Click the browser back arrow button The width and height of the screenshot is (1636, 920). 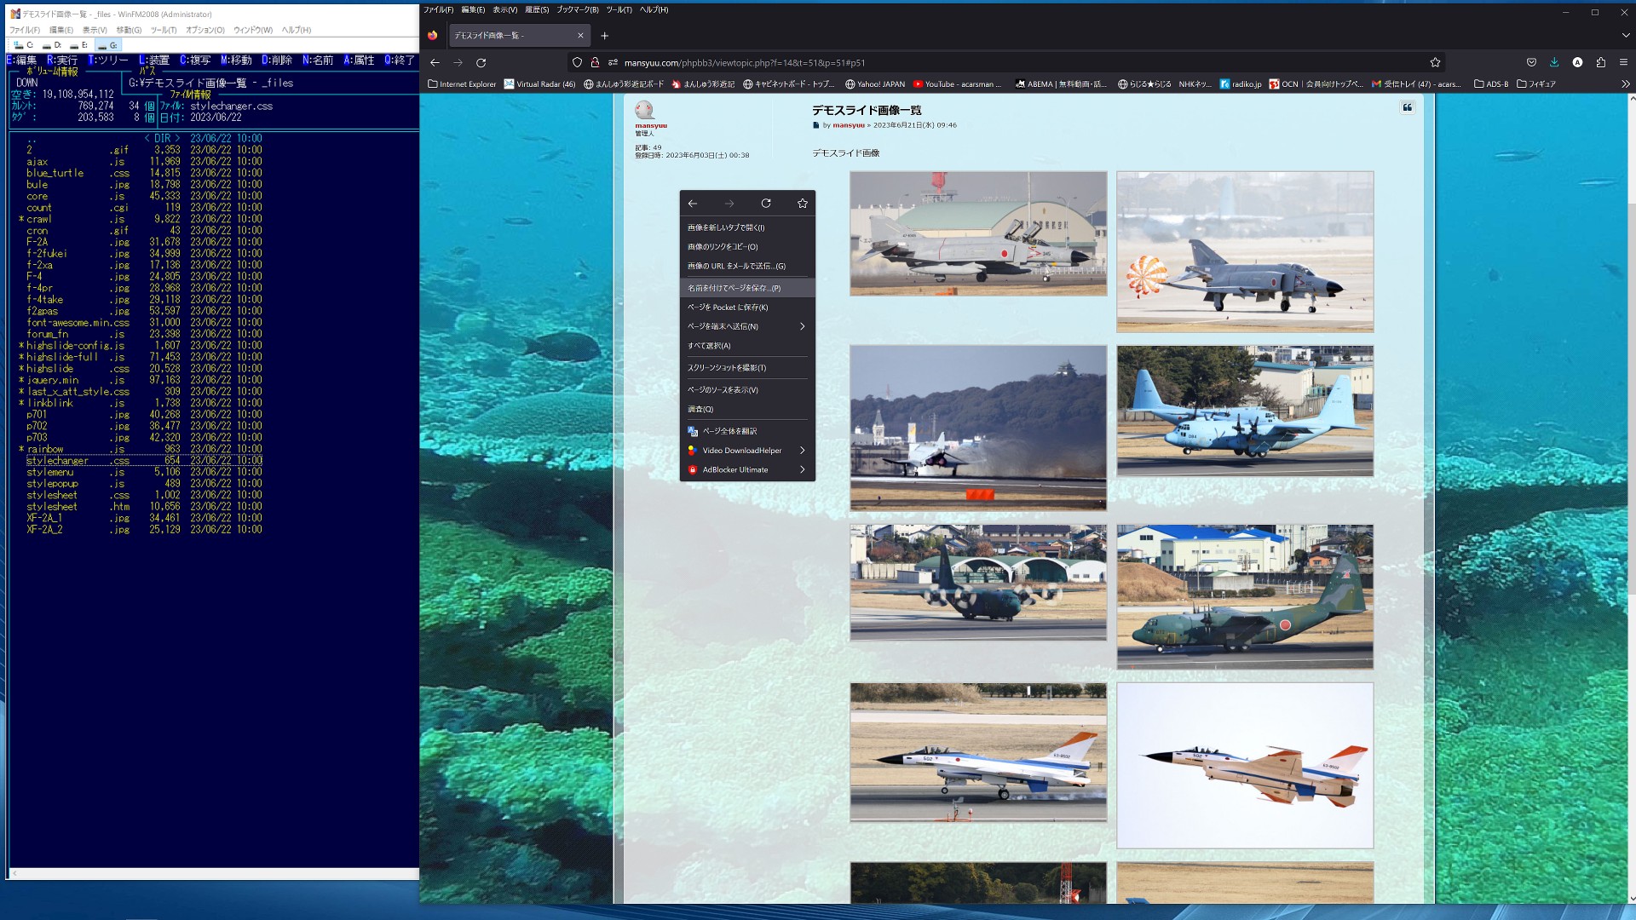435,62
